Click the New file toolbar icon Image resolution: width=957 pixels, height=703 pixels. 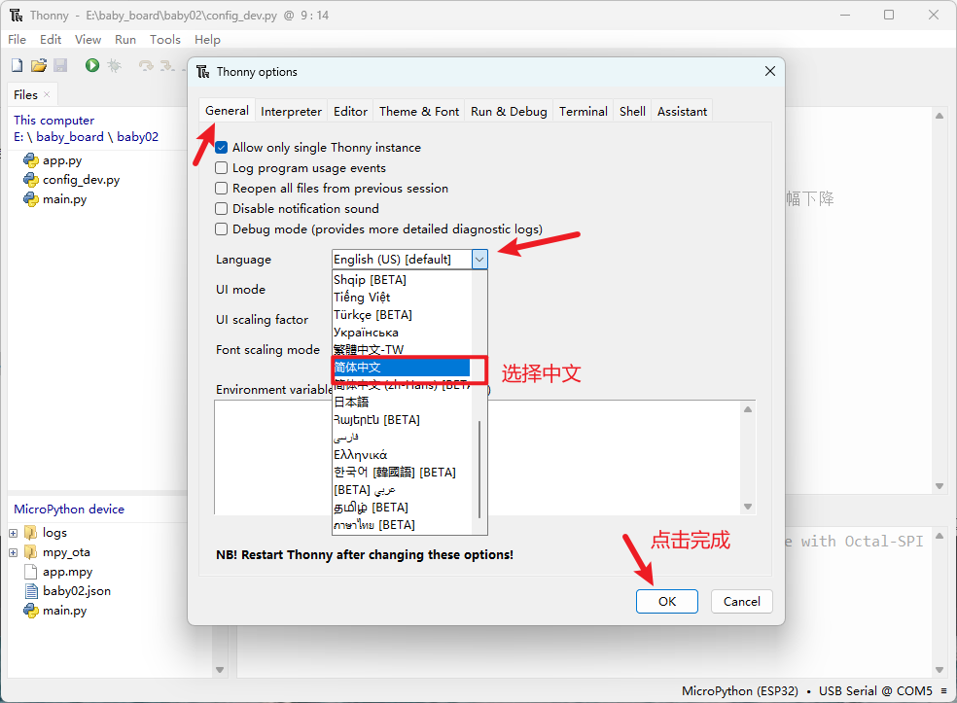point(18,65)
